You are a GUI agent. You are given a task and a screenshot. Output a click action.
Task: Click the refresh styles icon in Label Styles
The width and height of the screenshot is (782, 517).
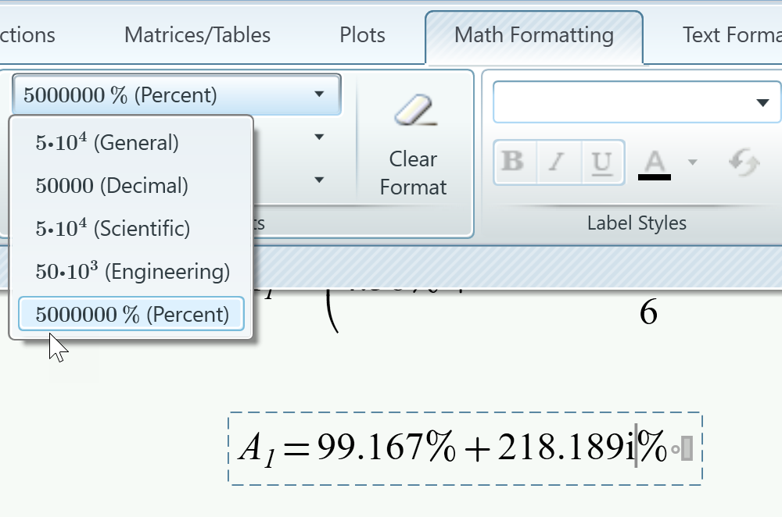pyautogui.click(x=743, y=164)
